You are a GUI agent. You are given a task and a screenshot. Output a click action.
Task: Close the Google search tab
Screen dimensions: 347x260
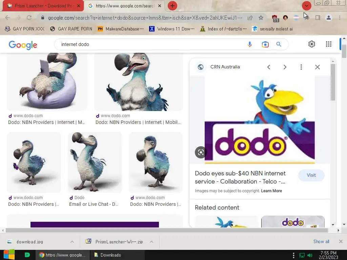160,6
